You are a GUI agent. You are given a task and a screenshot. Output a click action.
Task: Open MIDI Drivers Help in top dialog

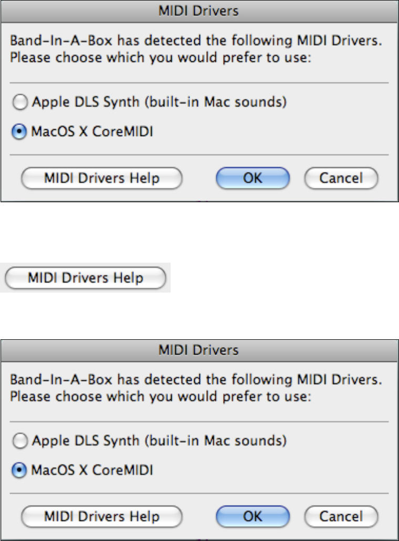click(101, 178)
